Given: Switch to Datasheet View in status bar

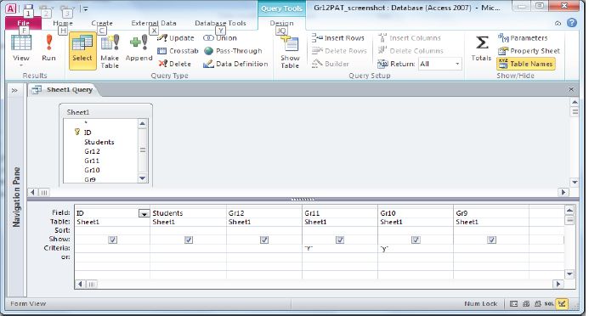Looking at the screenshot, I should tap(514, 303).
